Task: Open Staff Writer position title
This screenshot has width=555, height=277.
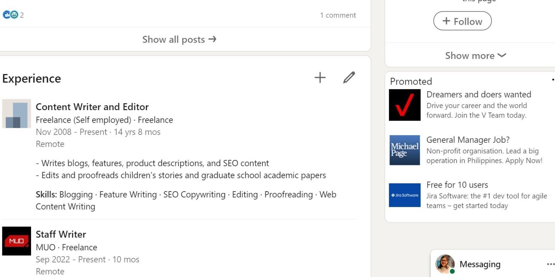Action: [61, 234]
